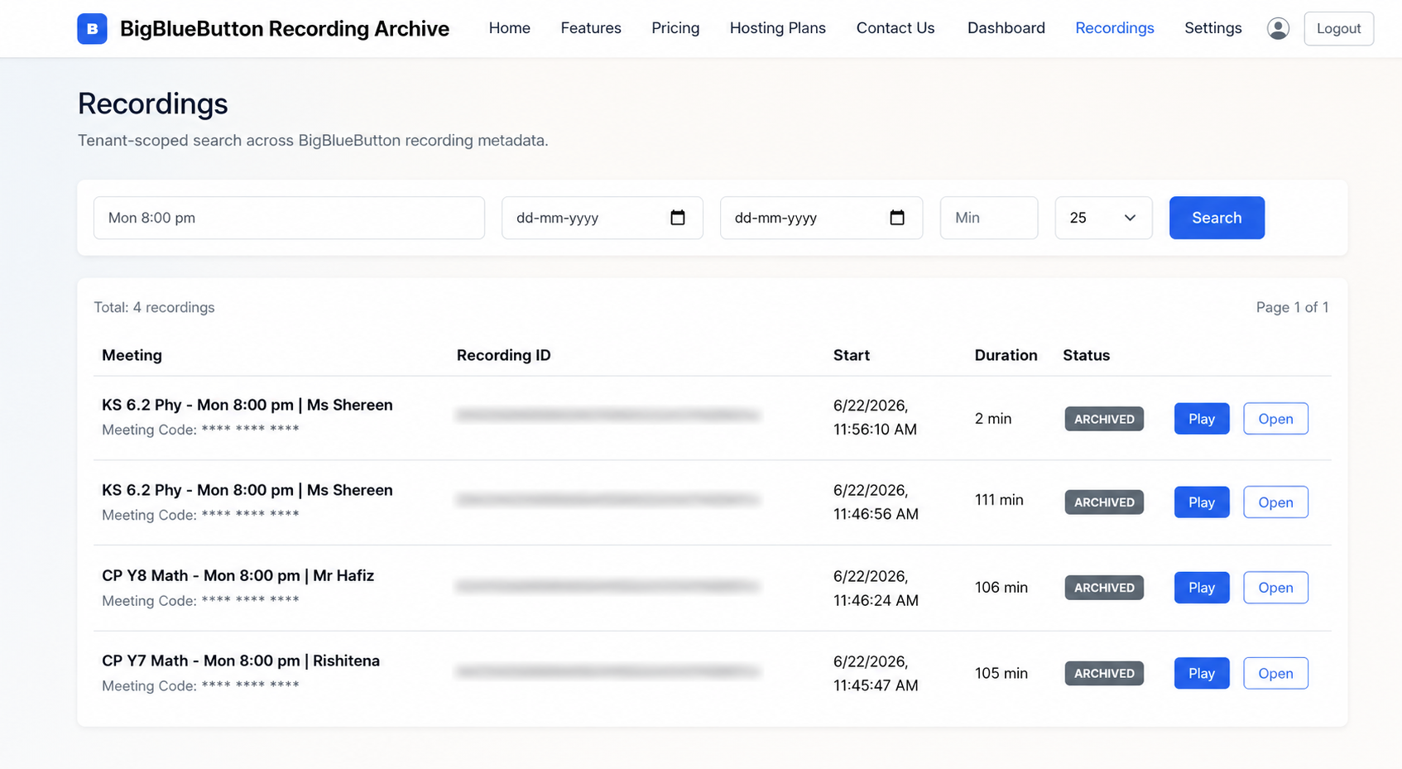This screenshot has height=769, width=1402.
Task: Open Settings from top navigation
Action: [1213, 28]
